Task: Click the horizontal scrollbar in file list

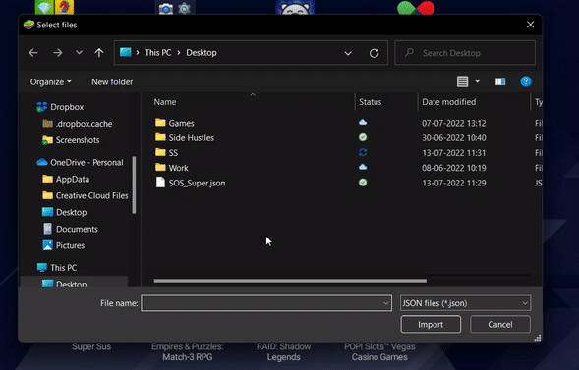Action: coord(290,281)
